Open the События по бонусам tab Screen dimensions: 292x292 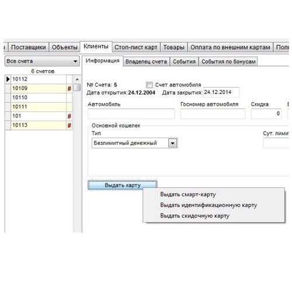pos(228,61)
